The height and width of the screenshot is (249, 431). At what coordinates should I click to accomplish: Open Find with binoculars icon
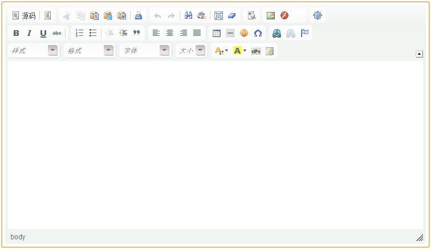188,15
